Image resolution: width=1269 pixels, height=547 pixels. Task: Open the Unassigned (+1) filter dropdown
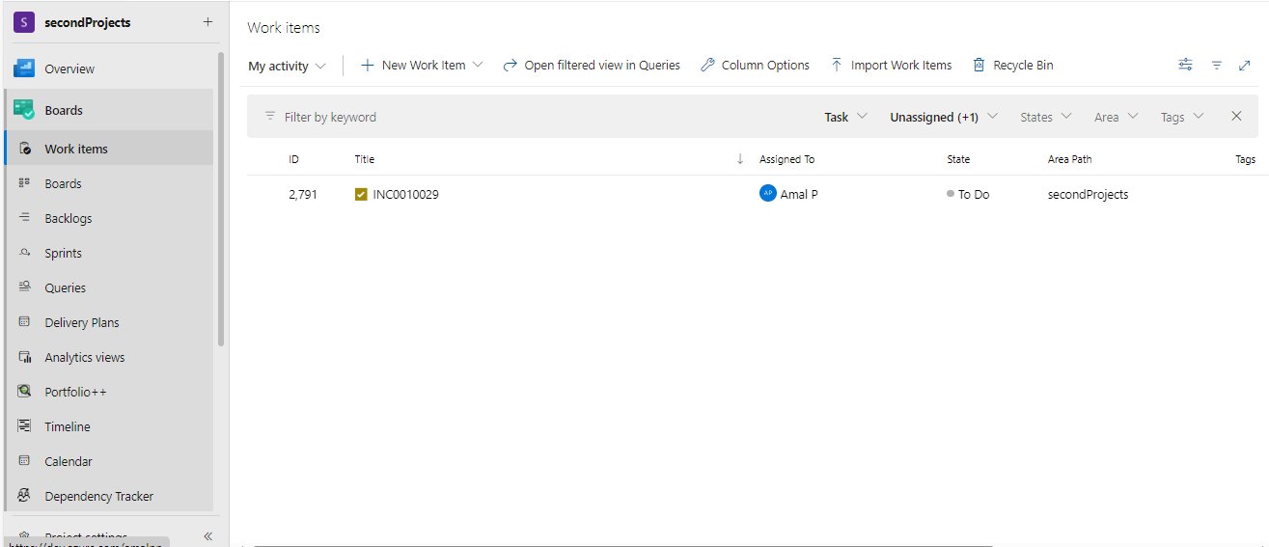(x=943, y=117)
